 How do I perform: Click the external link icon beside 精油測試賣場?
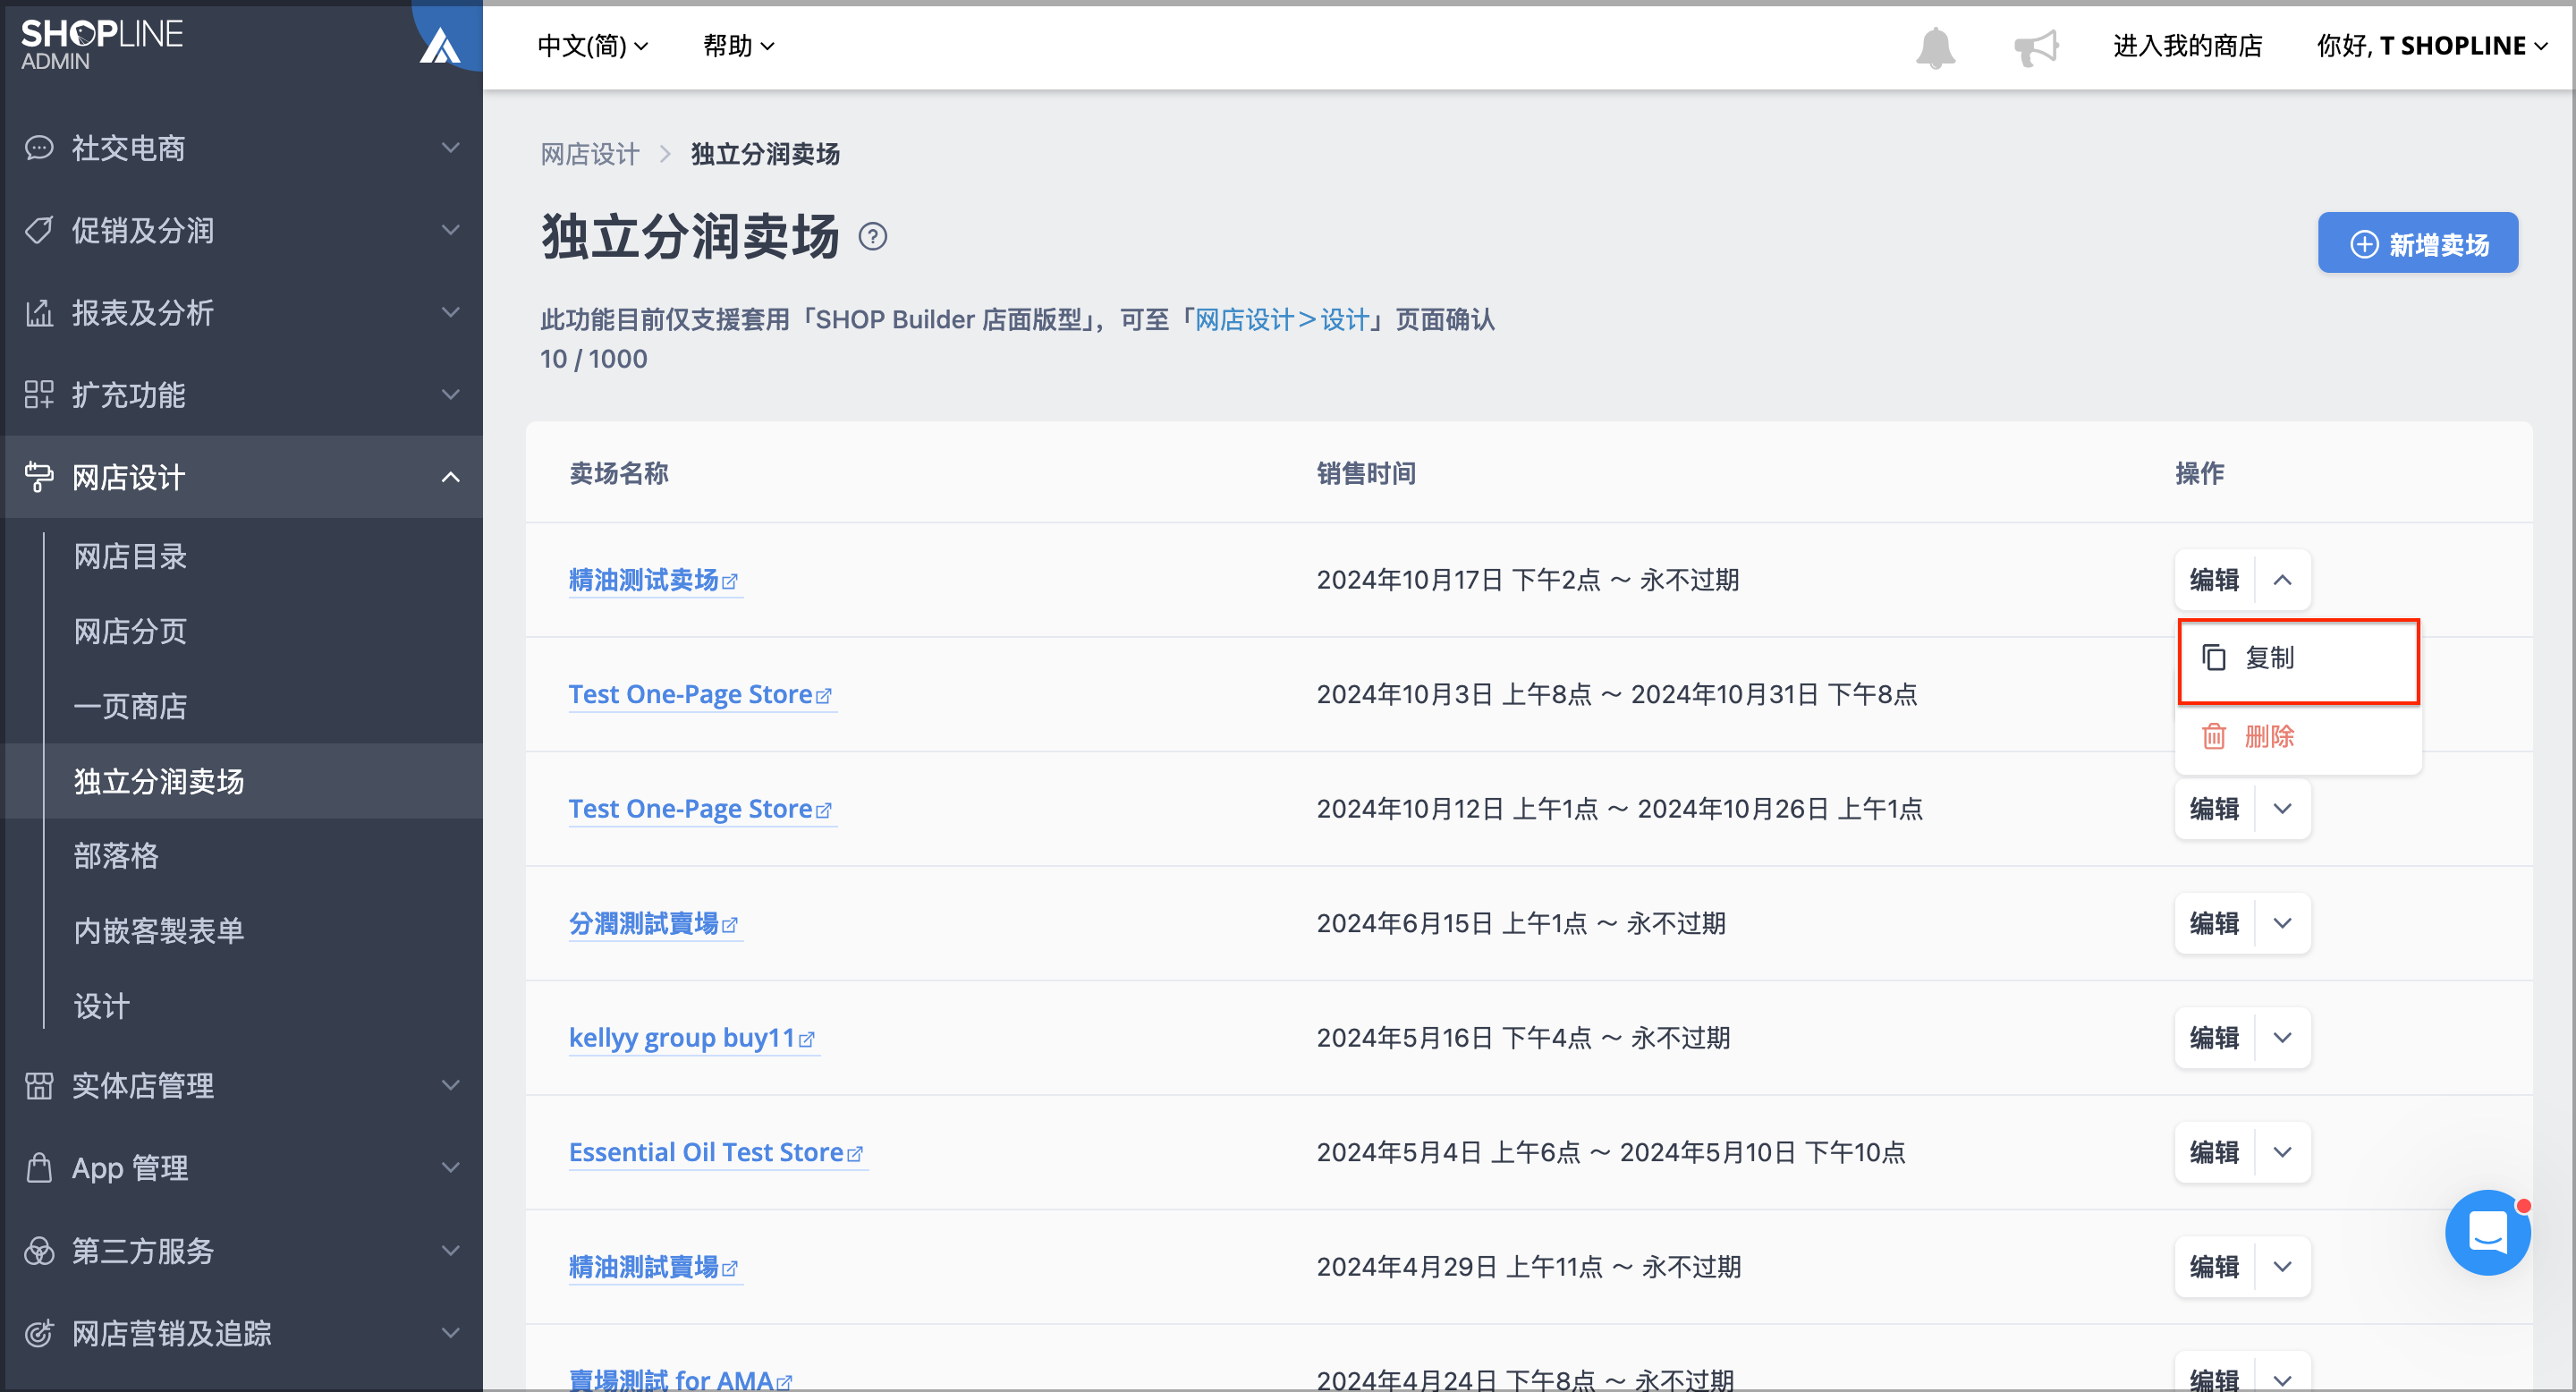(730, 1269)
